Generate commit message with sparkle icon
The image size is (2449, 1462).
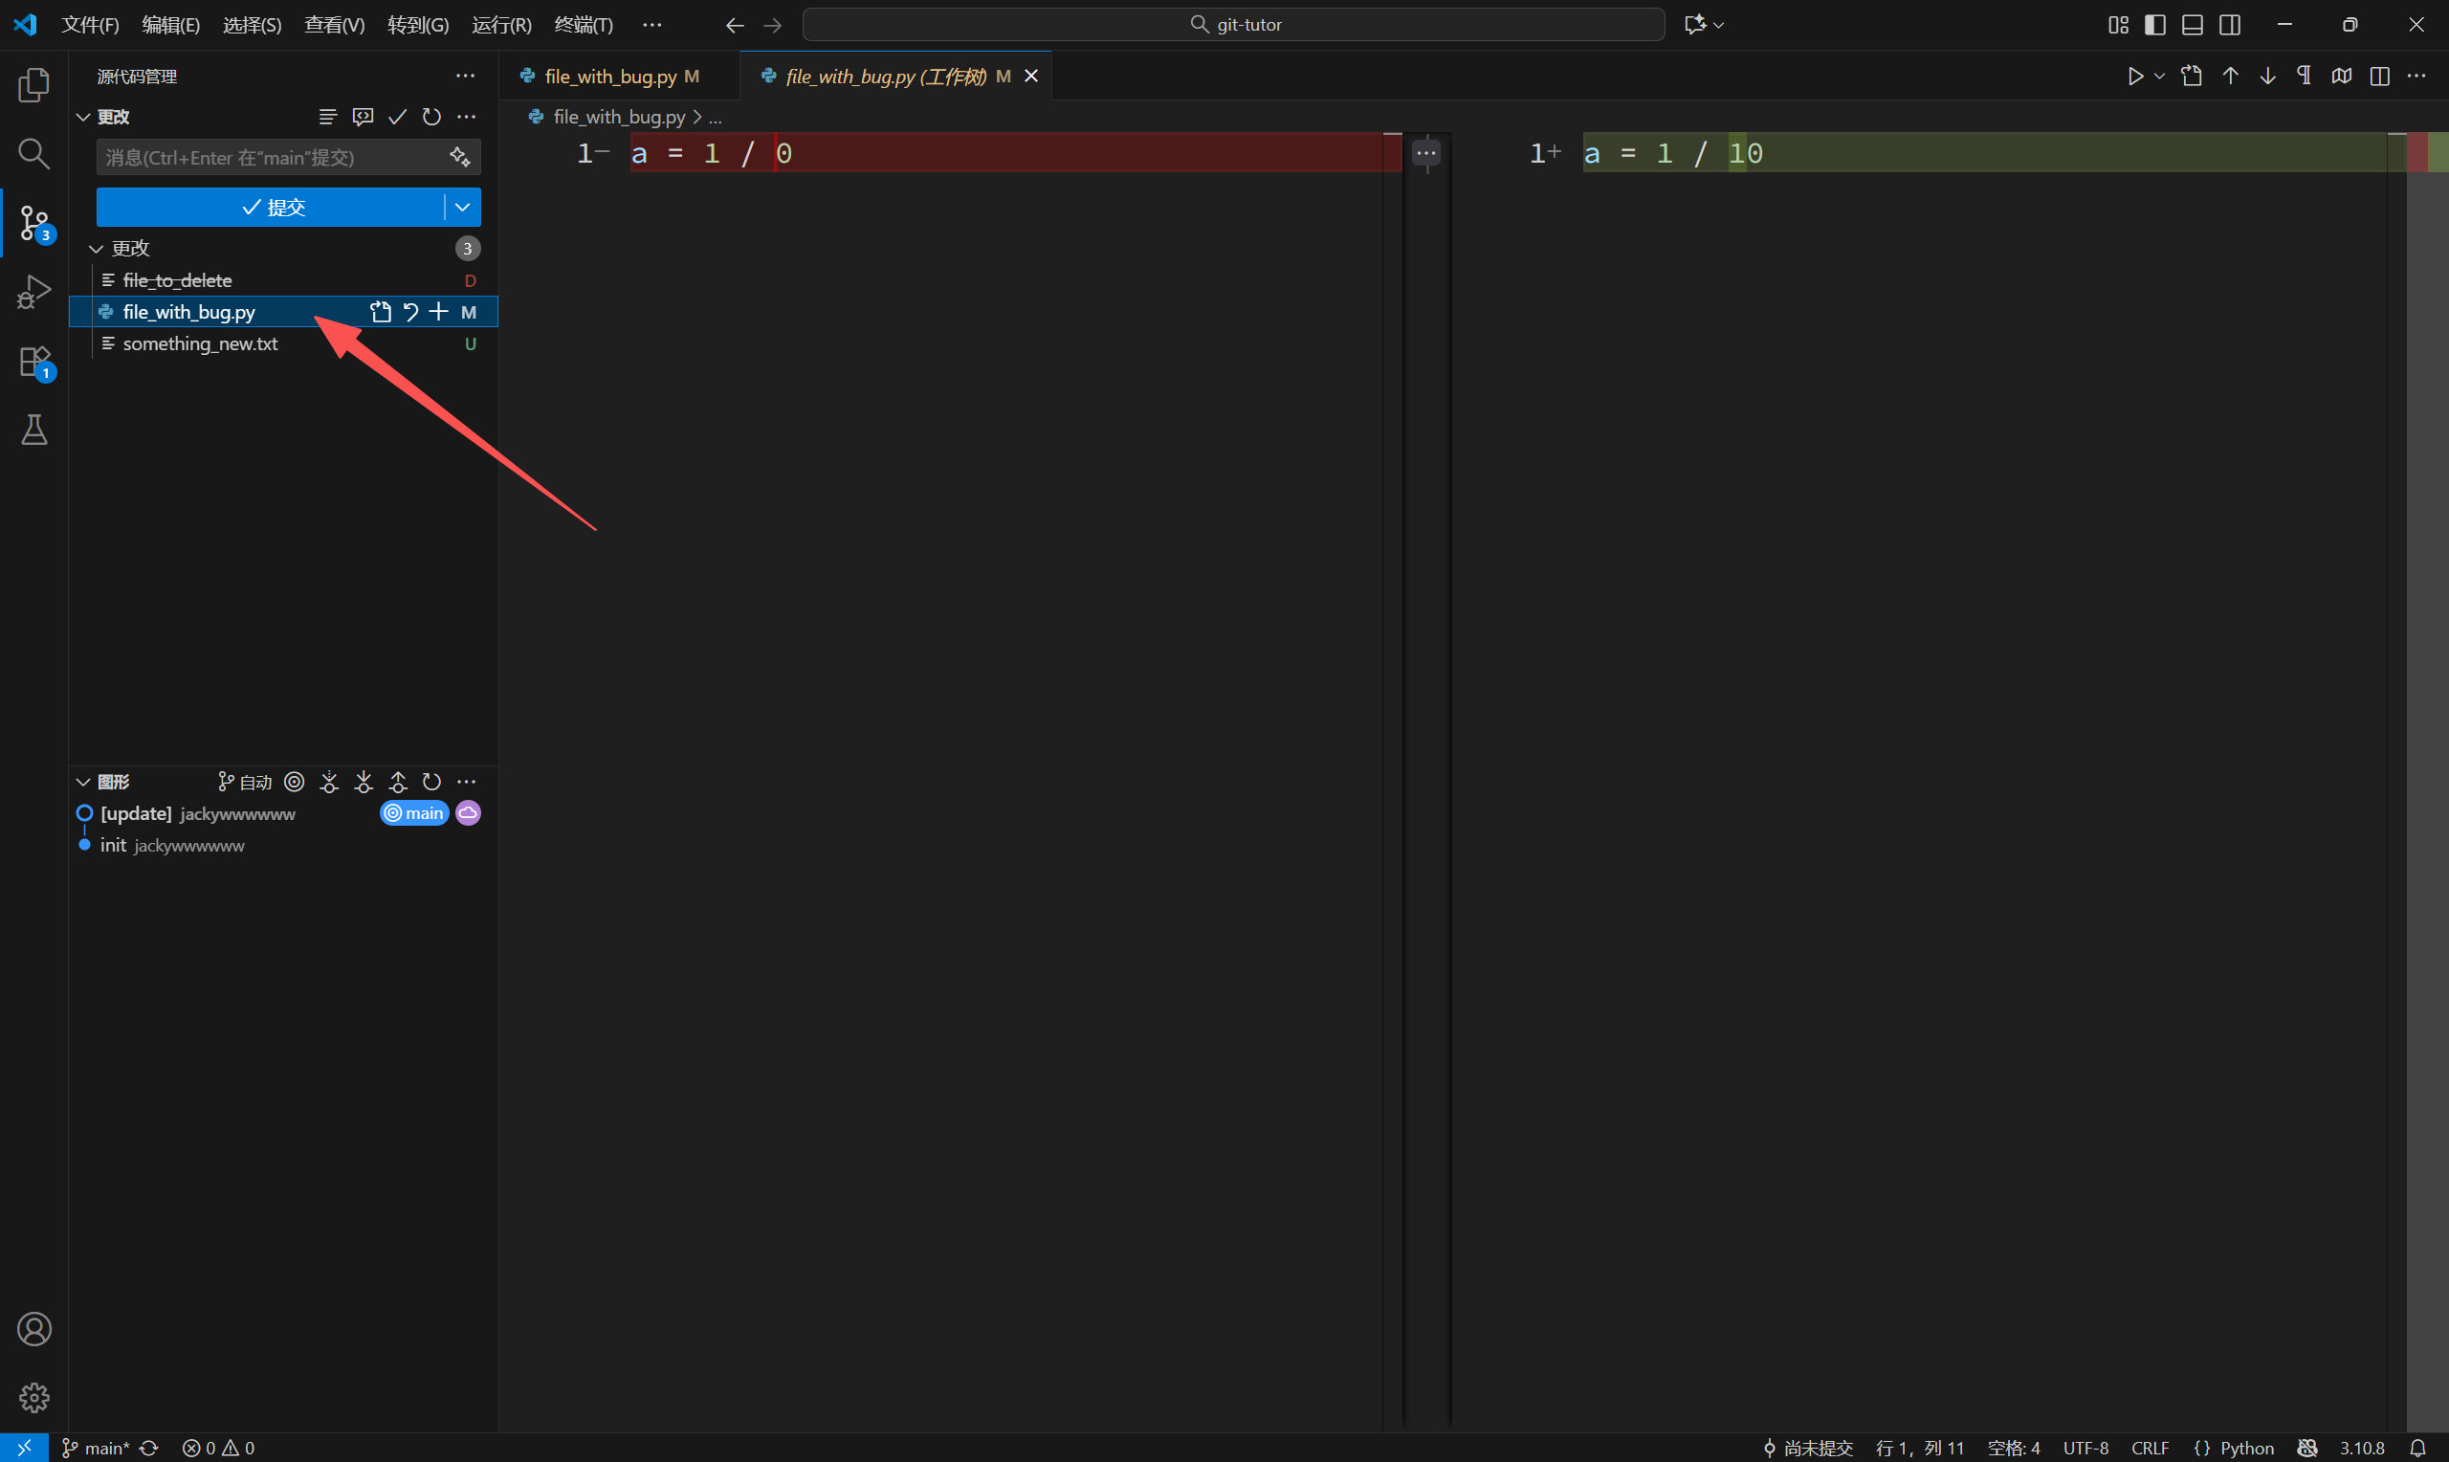[x=460, y=158]
